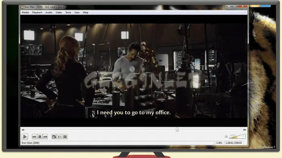The height and width of the screenshot is (158, 282).
Task: Open the Video menu
Action: [59, 12]
